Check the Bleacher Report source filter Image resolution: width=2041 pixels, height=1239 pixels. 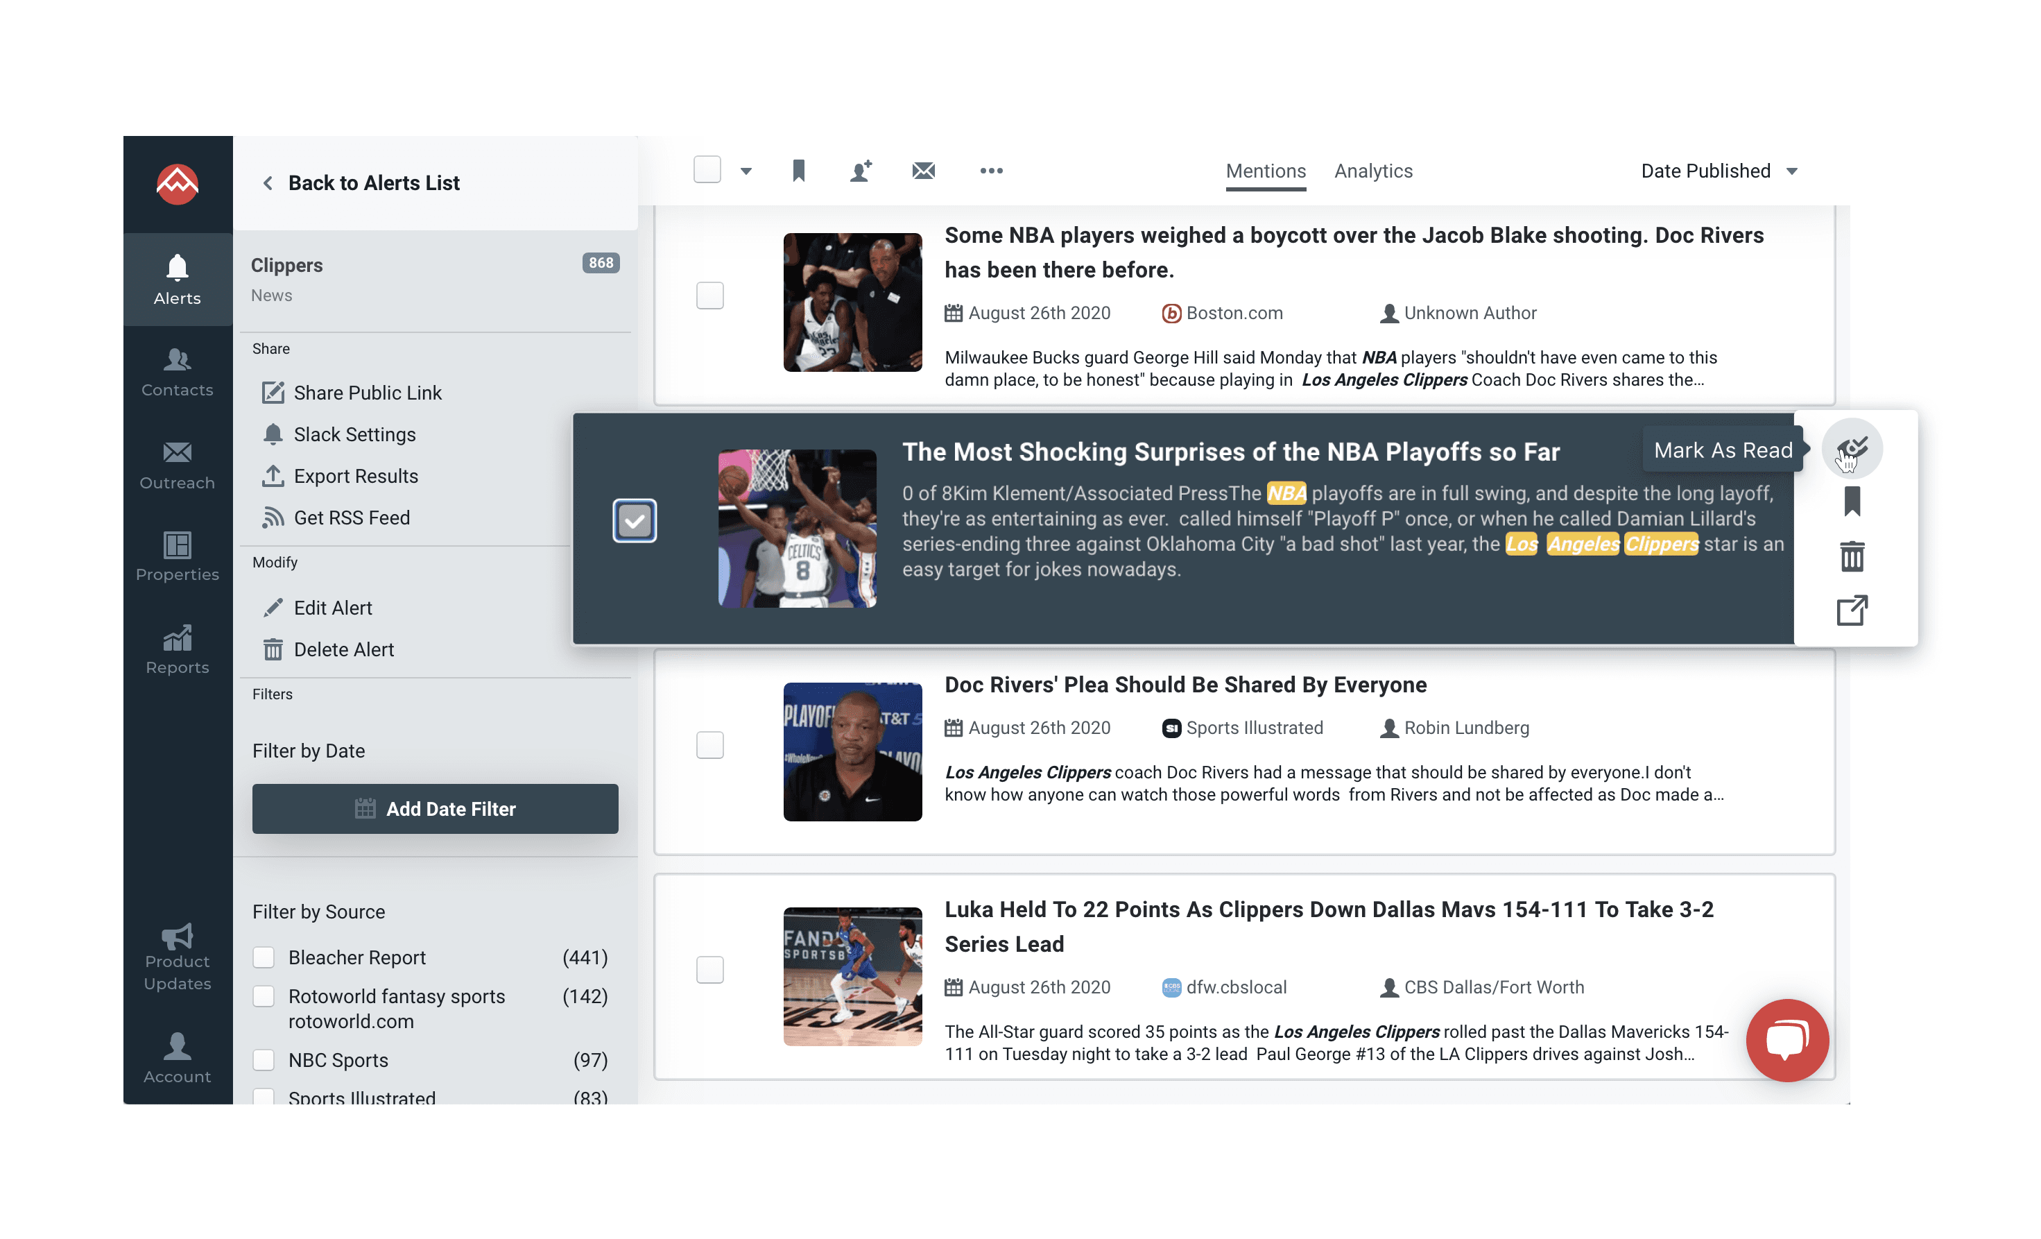click(264, 957)
